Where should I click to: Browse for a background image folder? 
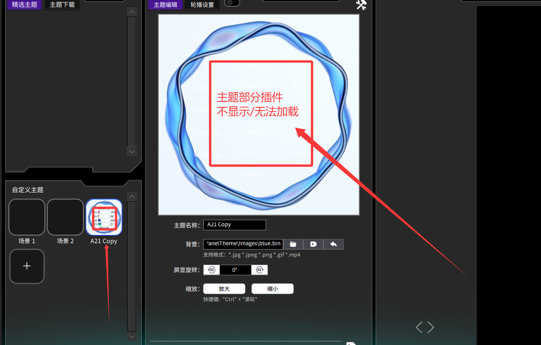(293, 244)
